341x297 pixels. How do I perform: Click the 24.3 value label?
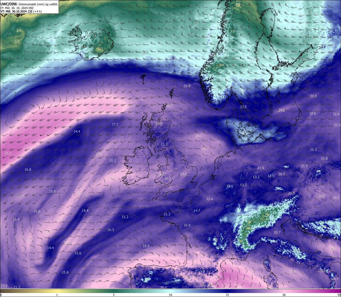point(336,198)
